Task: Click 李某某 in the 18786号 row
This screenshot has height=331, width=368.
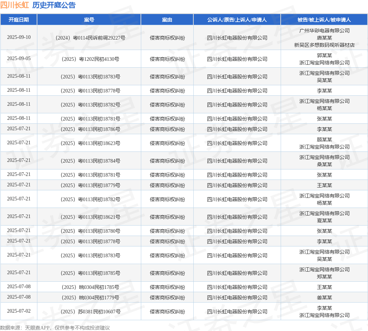Action: pyautogui.click(x=325, y=129)
